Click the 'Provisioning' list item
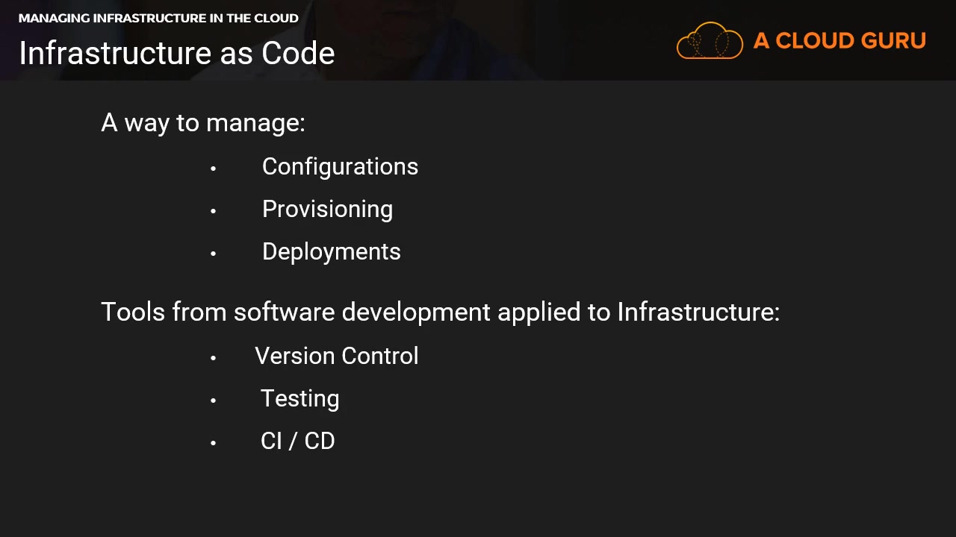Viewport: 956px width, 537px height. [327, 209]
